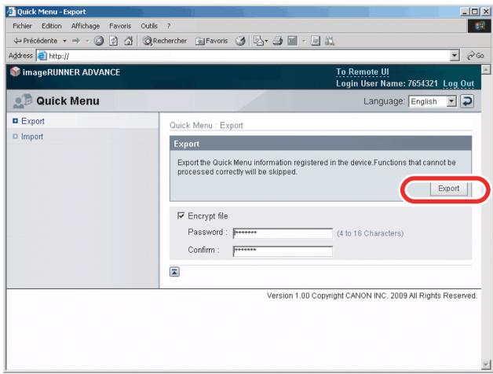Jump to top with the page-top icon
The height and width of the screenshot is (374, 493).
tap(174, 272)
